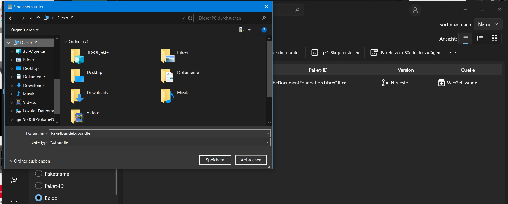The image size is (508, 204).
Task: Select the Downloads folder icon
Action: pos(77,96)
